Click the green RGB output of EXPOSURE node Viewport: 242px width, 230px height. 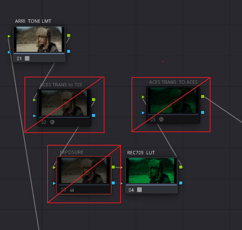pyautogui.click(x=113, y=167)
